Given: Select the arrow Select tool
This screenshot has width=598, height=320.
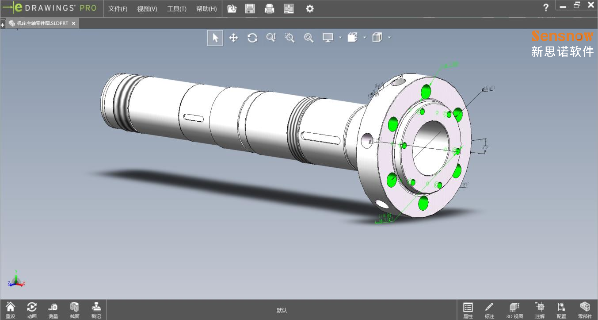Looking at the screenshot, I should [215, 38].
